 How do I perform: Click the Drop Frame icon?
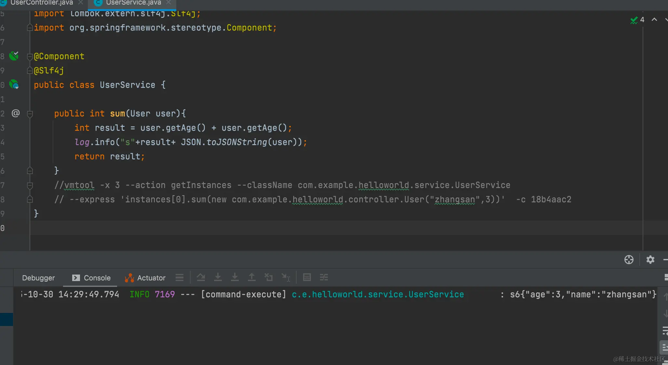coord(268,277)
